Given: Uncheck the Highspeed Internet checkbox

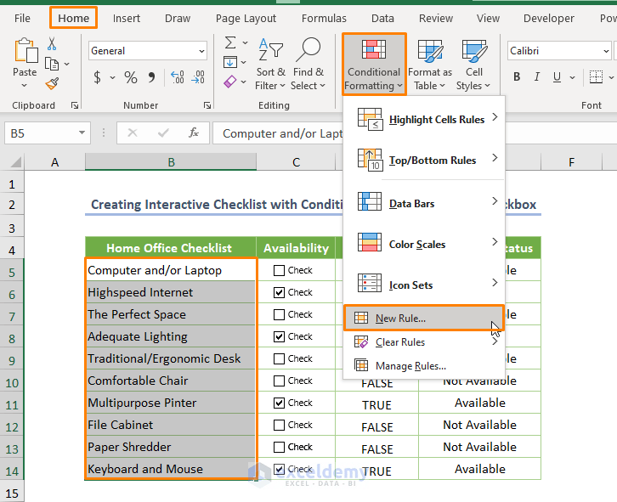Looking at the screenshot, I should (x=279, y=292).
